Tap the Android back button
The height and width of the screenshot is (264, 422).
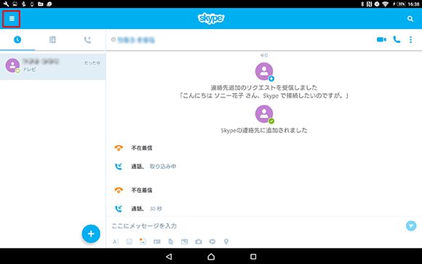(169, 257)
